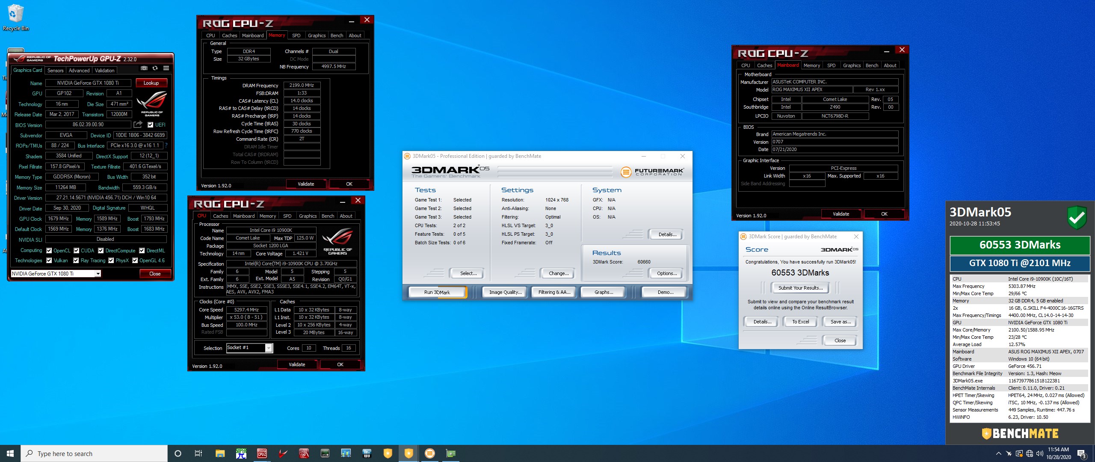Click the network globe tray icon

(1030, 453)
